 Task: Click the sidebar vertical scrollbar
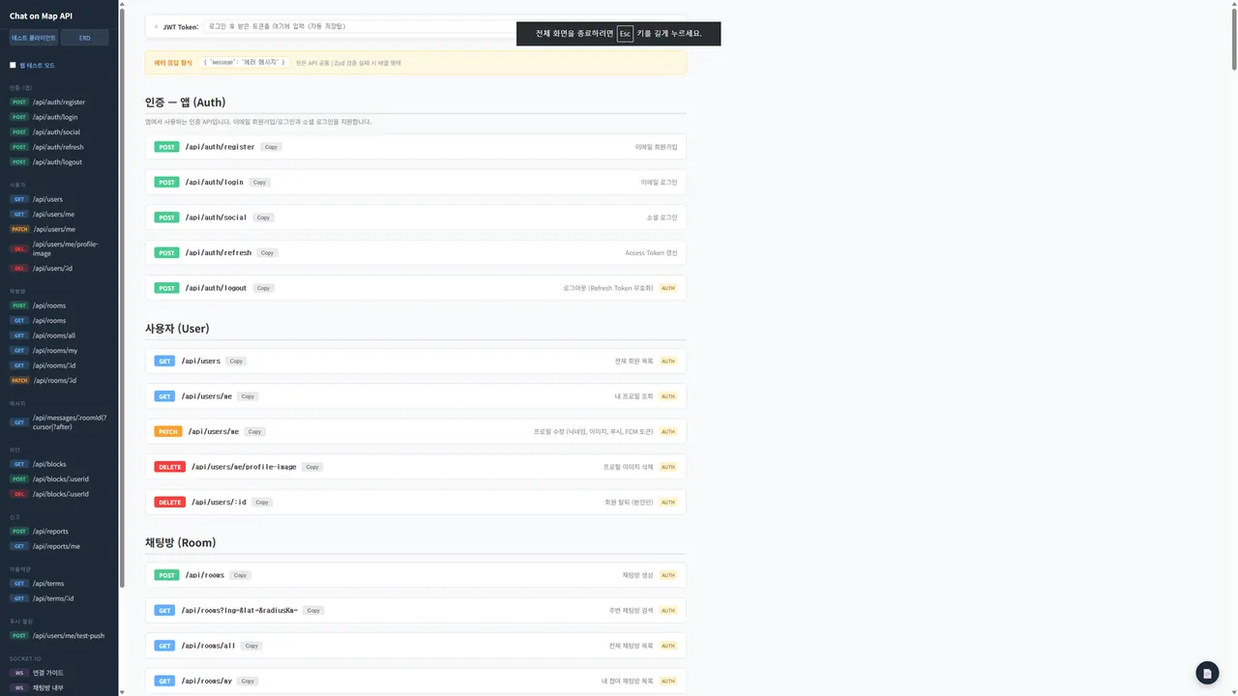pos(122,300)
